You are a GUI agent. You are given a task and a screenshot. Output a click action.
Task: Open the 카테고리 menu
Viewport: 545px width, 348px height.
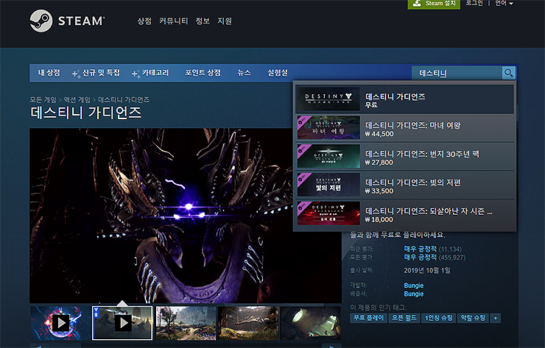(150, 73)
